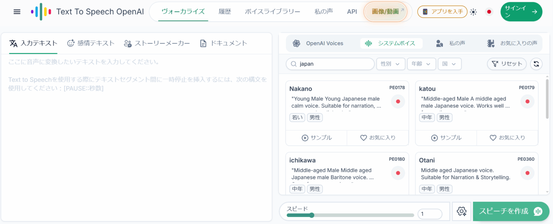The height and width of the screenshot is (224, 553).
Task: Select the translate icon on 入力テキスト tab
Action: pyautogui.click(x=13, y=43)
